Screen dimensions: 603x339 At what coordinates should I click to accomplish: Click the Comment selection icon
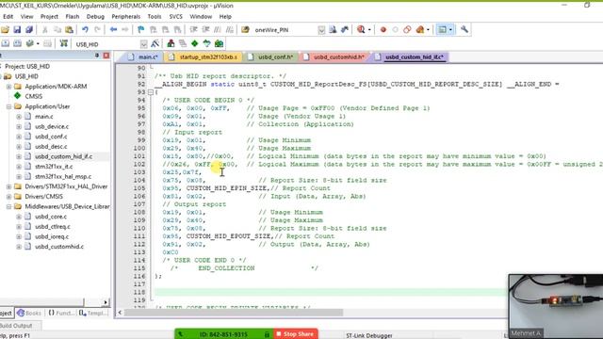coord(218,29)
